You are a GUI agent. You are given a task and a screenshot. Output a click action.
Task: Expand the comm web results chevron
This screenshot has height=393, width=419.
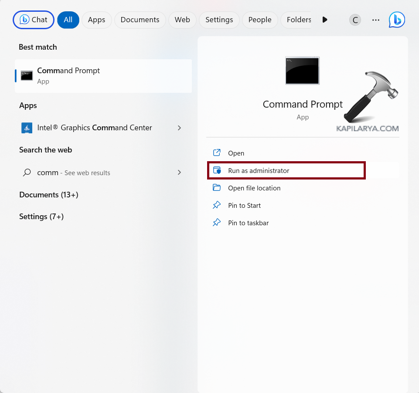point(179,173)
